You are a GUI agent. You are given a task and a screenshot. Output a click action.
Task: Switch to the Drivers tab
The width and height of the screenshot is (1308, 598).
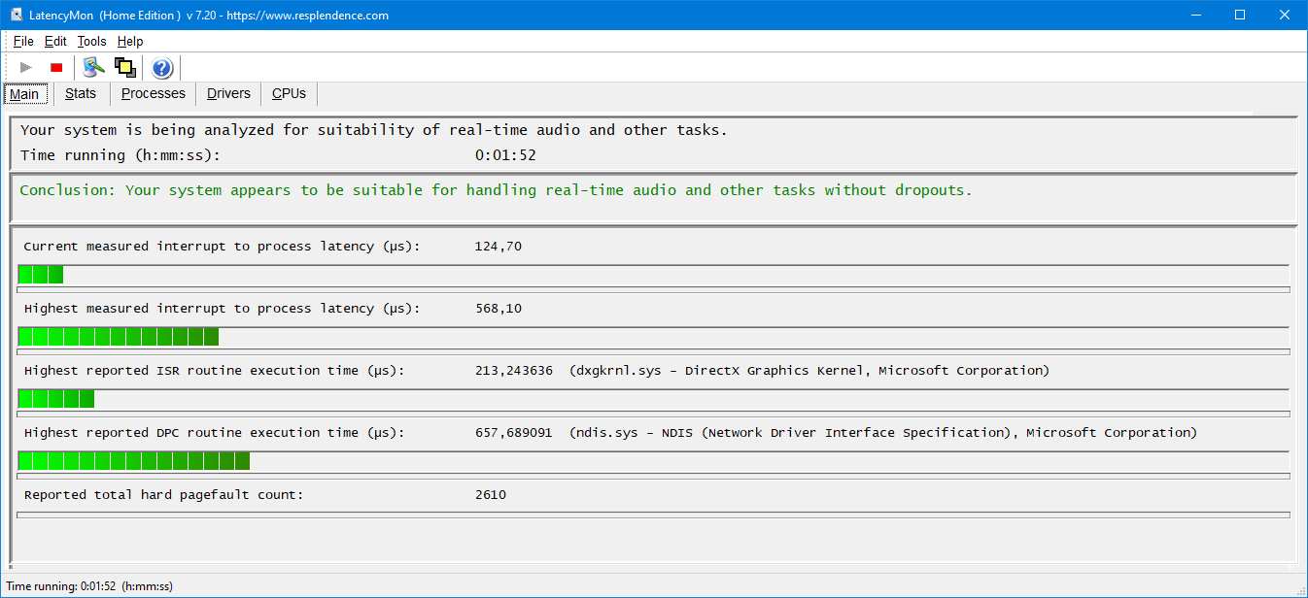[228, 93]
